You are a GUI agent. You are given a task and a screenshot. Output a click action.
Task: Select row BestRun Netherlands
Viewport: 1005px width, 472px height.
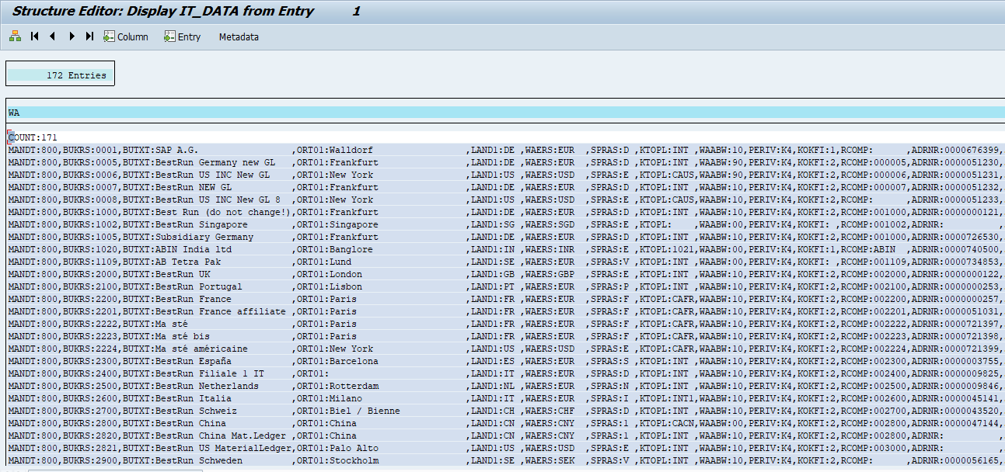point(505,386)
